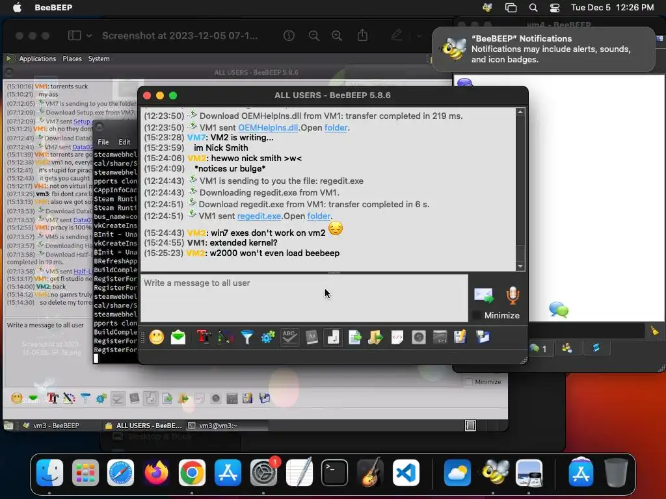Open the regedit.exe link

click(x=259, y=216)
